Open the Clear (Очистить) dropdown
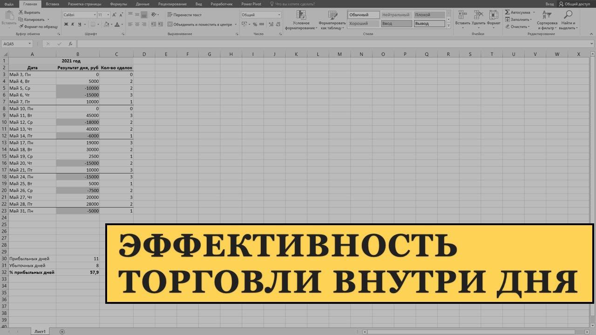 [517, 27]
